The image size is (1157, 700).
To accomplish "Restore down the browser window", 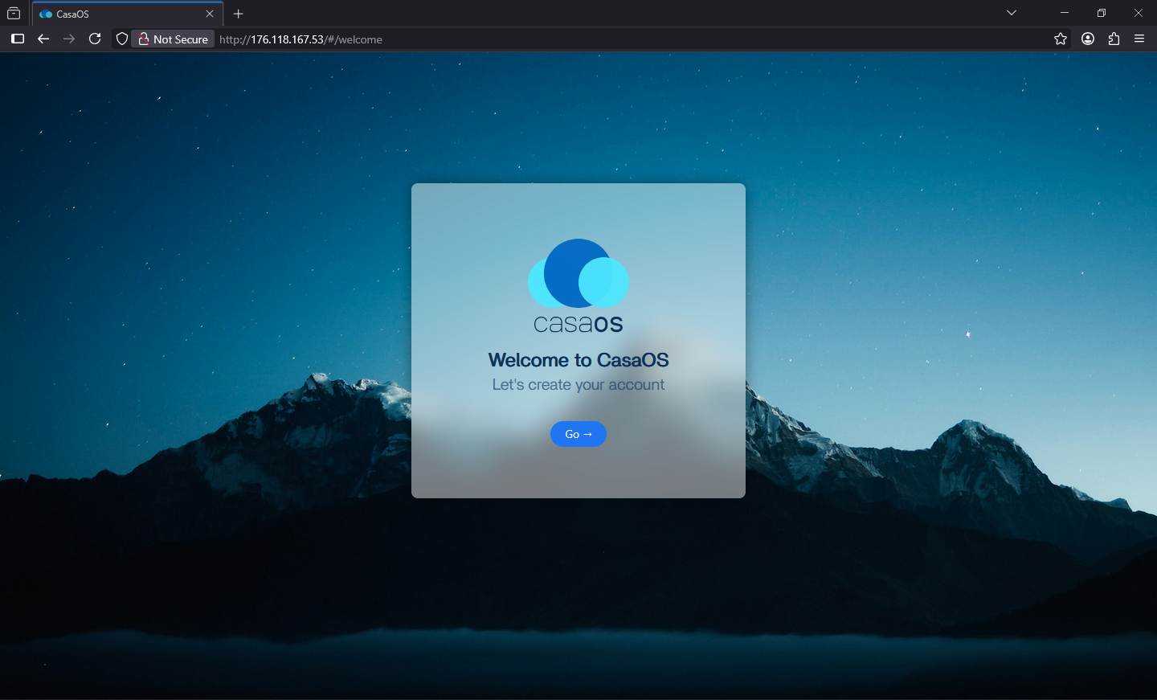I will pos(1102,13).
